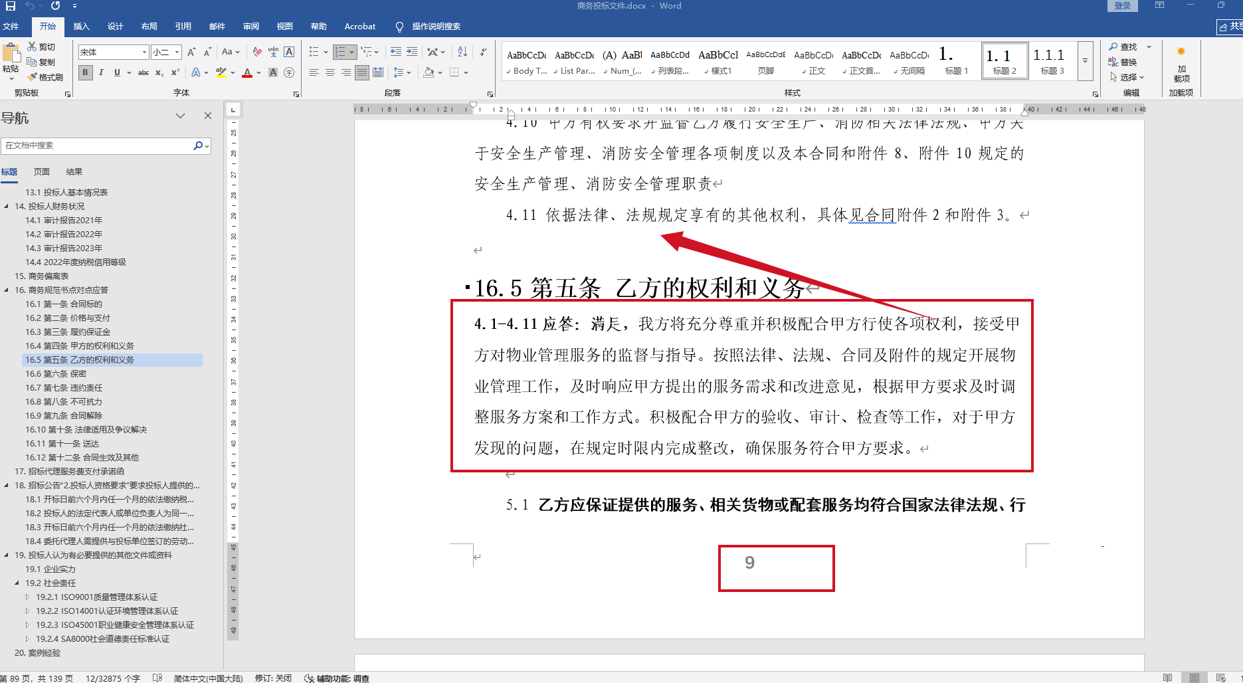
Task: Click the Sort A-Z icon
Action: click(462, 52)
